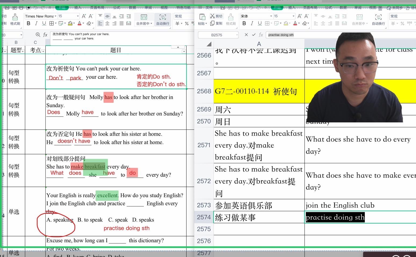
Task: Select cell 练习做某事 in right sheet
Action: click(259, 217)
